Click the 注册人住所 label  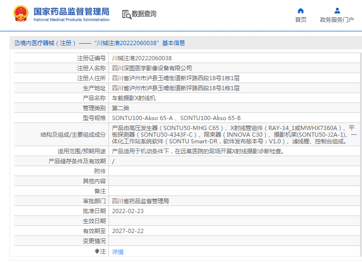pos(91,78)
